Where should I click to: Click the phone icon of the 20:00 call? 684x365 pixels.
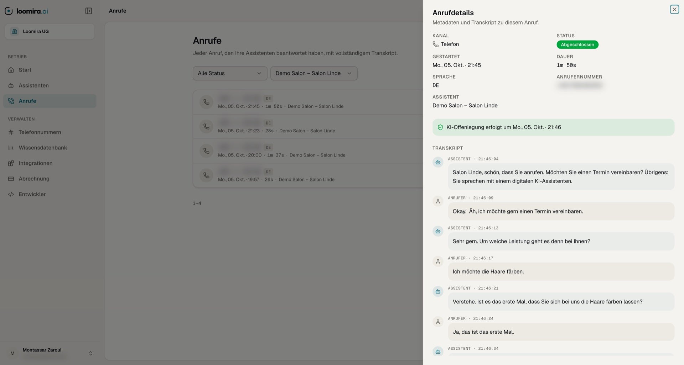click(206, 151)
